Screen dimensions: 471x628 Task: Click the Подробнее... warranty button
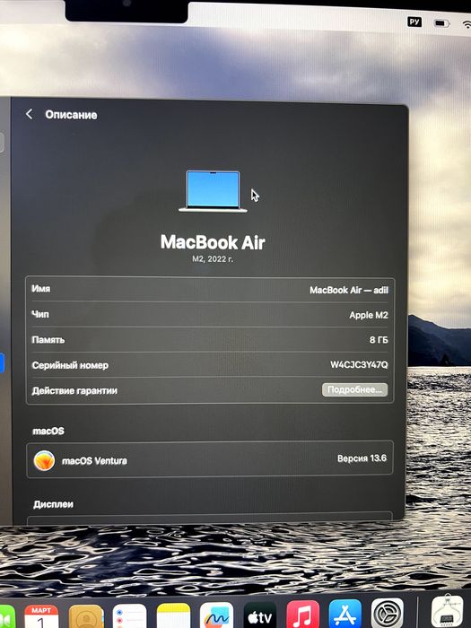click(x=354, y=389)
